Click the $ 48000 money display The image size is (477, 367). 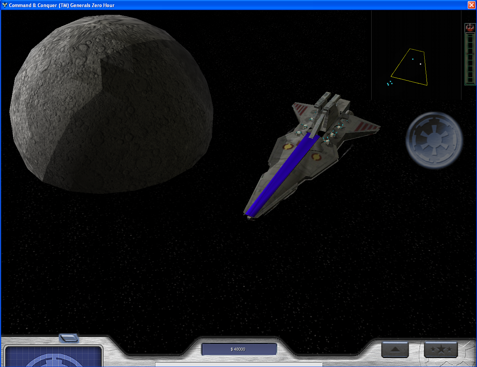coord(239,349)
